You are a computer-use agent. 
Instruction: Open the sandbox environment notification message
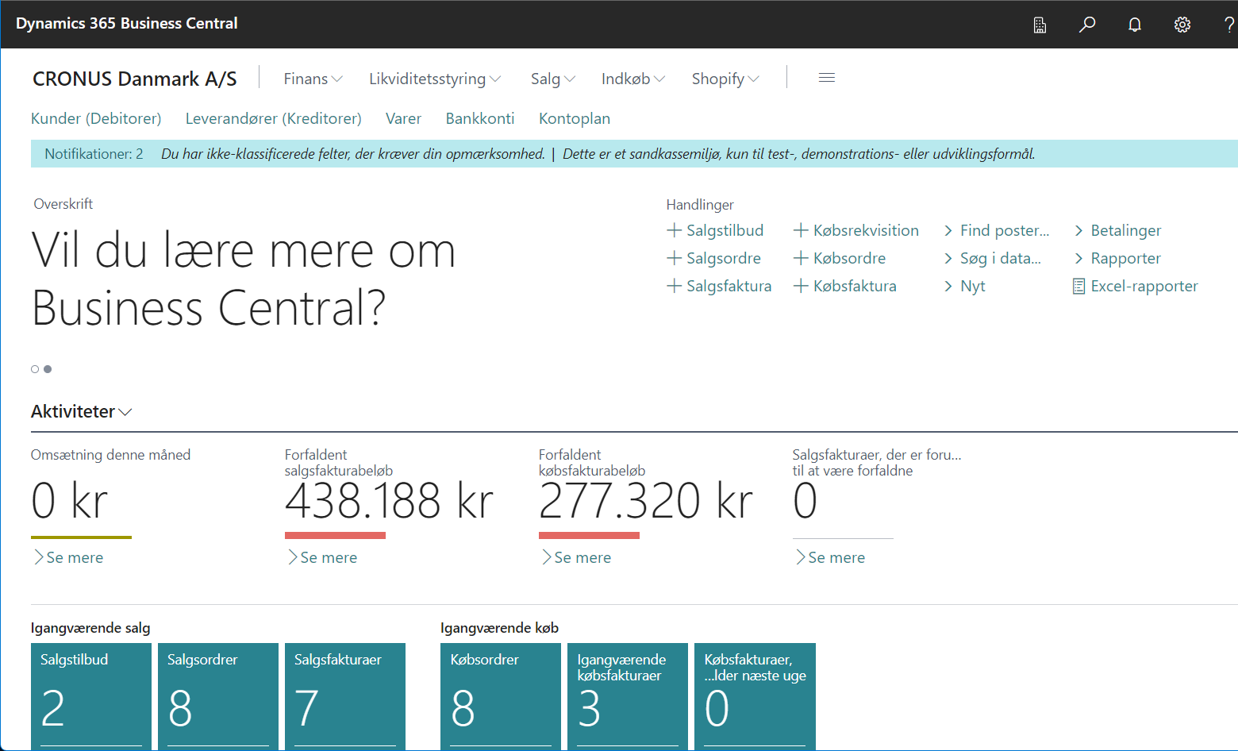click(x=799, y=154)
